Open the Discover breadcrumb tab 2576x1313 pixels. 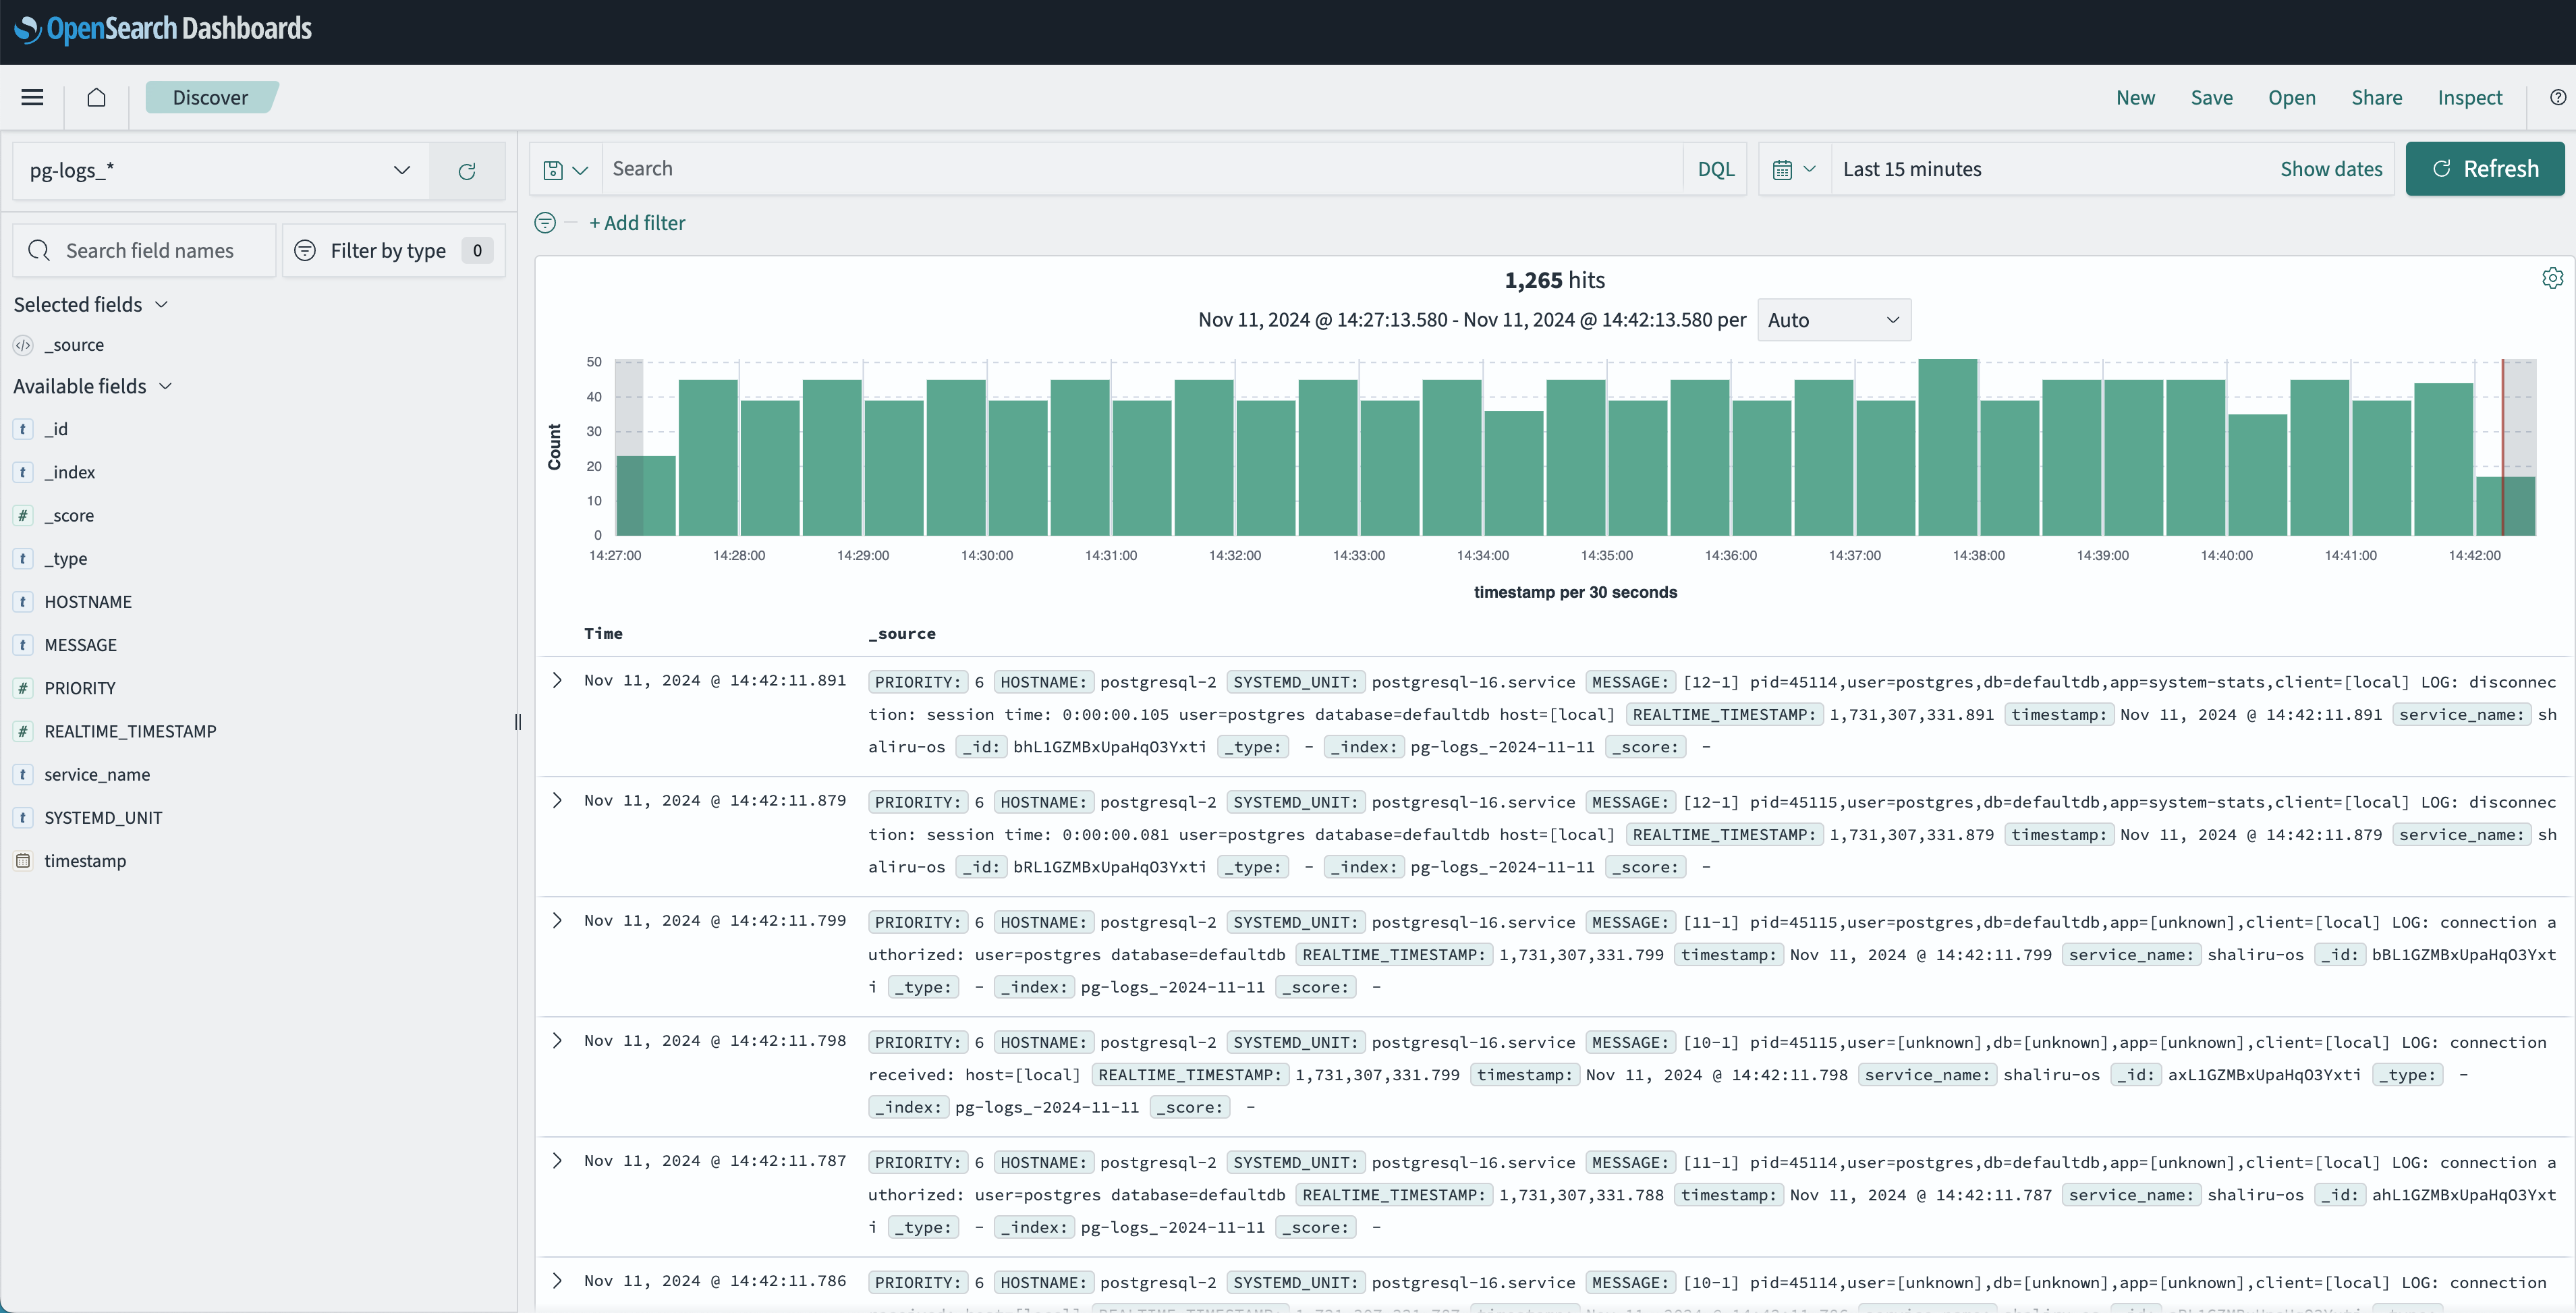[210, 97]
